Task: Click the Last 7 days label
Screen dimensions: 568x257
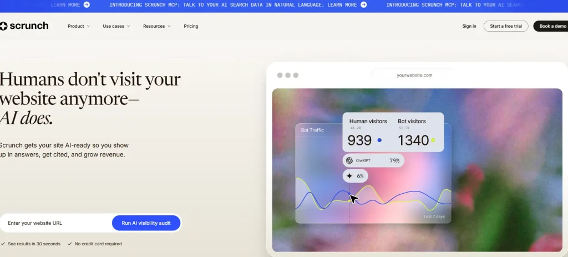Action: coord(434,216)
